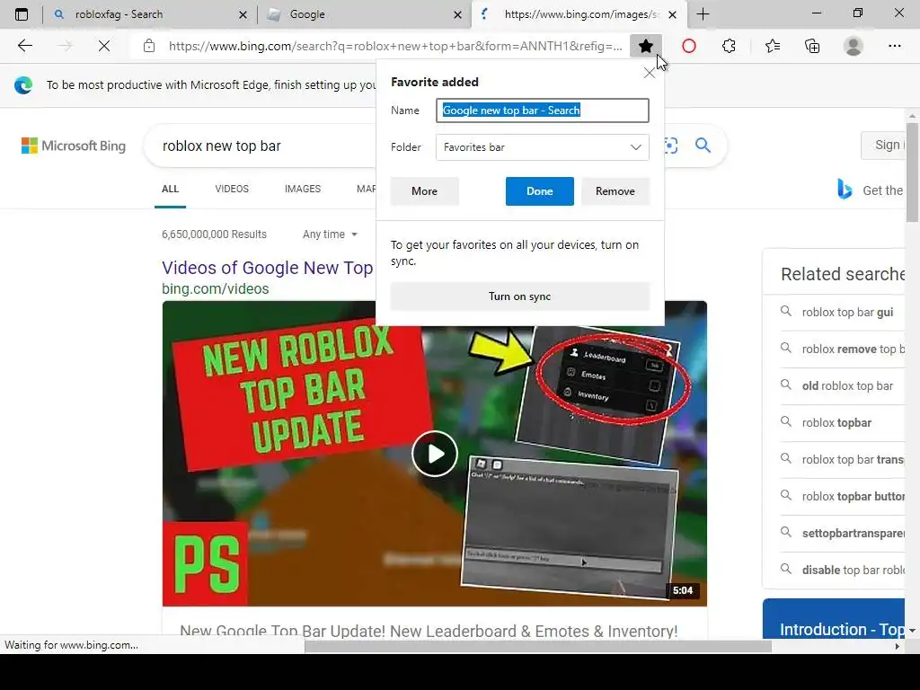Click the Done button
The width and height of the screenshot is (920, 690).
[x=539, y=191]
